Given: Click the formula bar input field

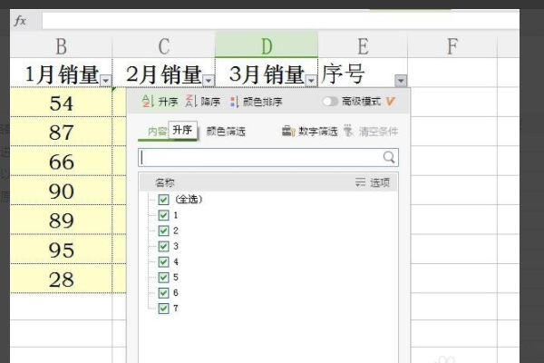Looking at the screenshot, I should click(280, 21).
